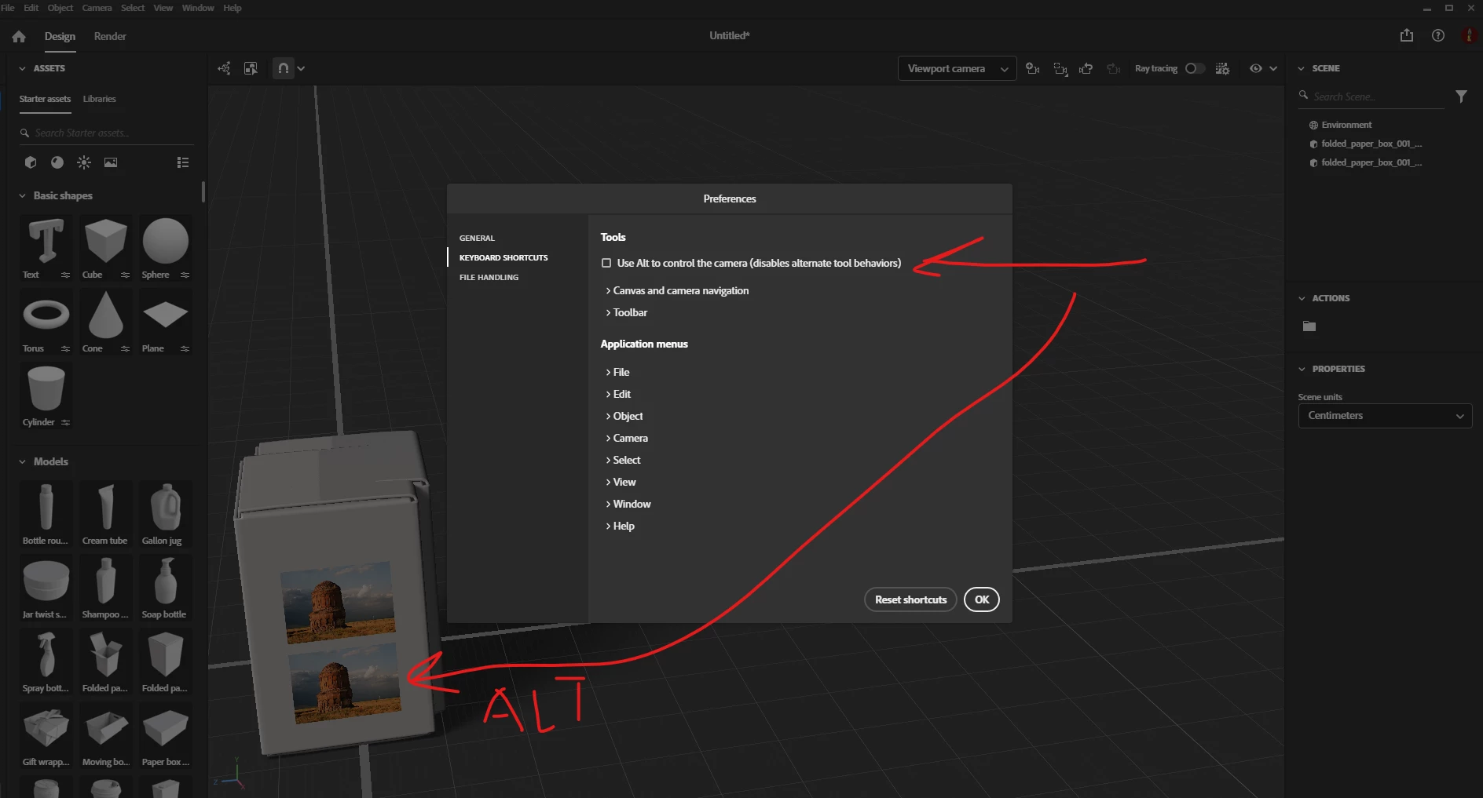The image size is (1483, 798).
Task: Expand the Camera application menu shortcuts
Action: [x=626, y=438]
